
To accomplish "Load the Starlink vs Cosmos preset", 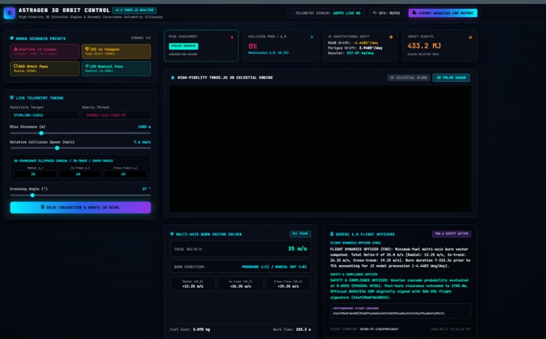I will [x=45, y=51].
